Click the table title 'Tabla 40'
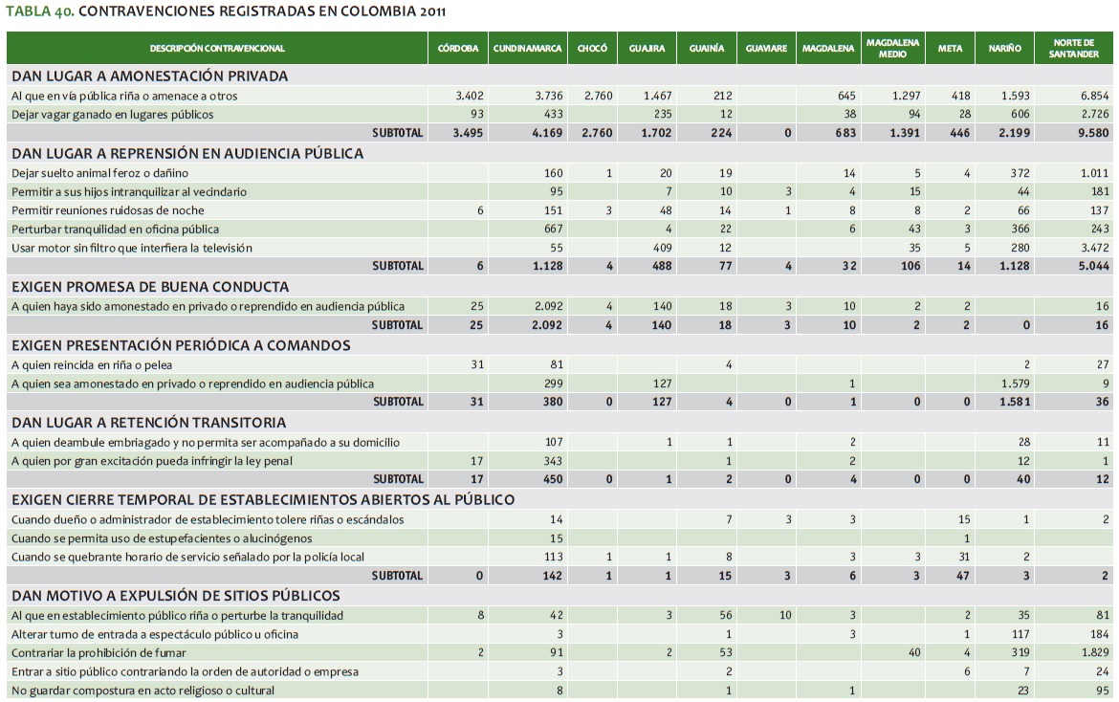 tap(225, 11)
